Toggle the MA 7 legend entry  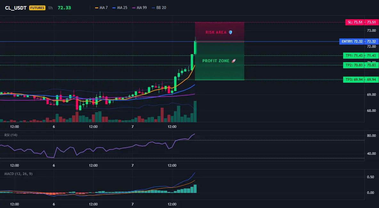point(101,8)
